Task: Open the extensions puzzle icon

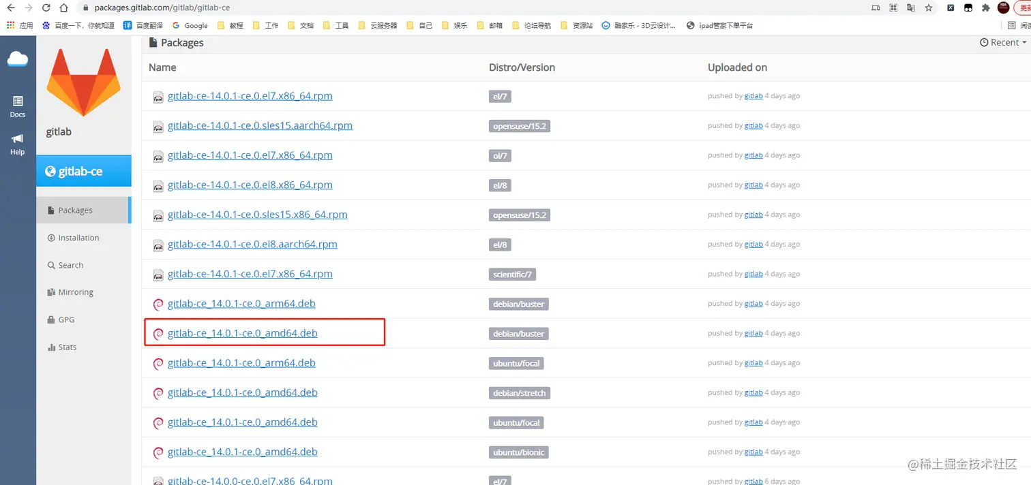Action: (x=986, y=8)
